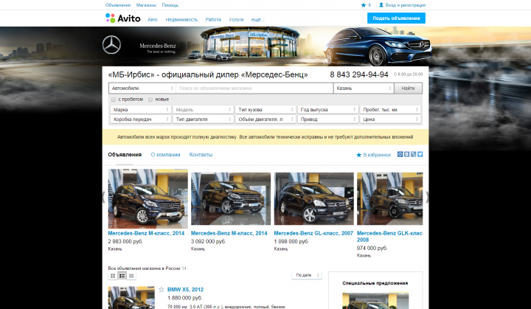
Task: Click Подать объявление button
Action: (396, 18)
